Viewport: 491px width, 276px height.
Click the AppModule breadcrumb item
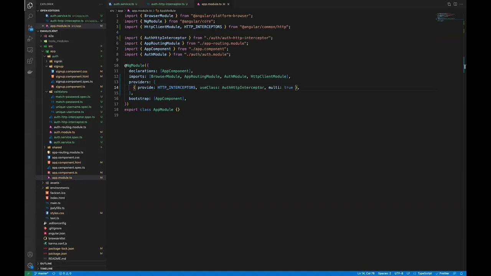tap(166, 11)
